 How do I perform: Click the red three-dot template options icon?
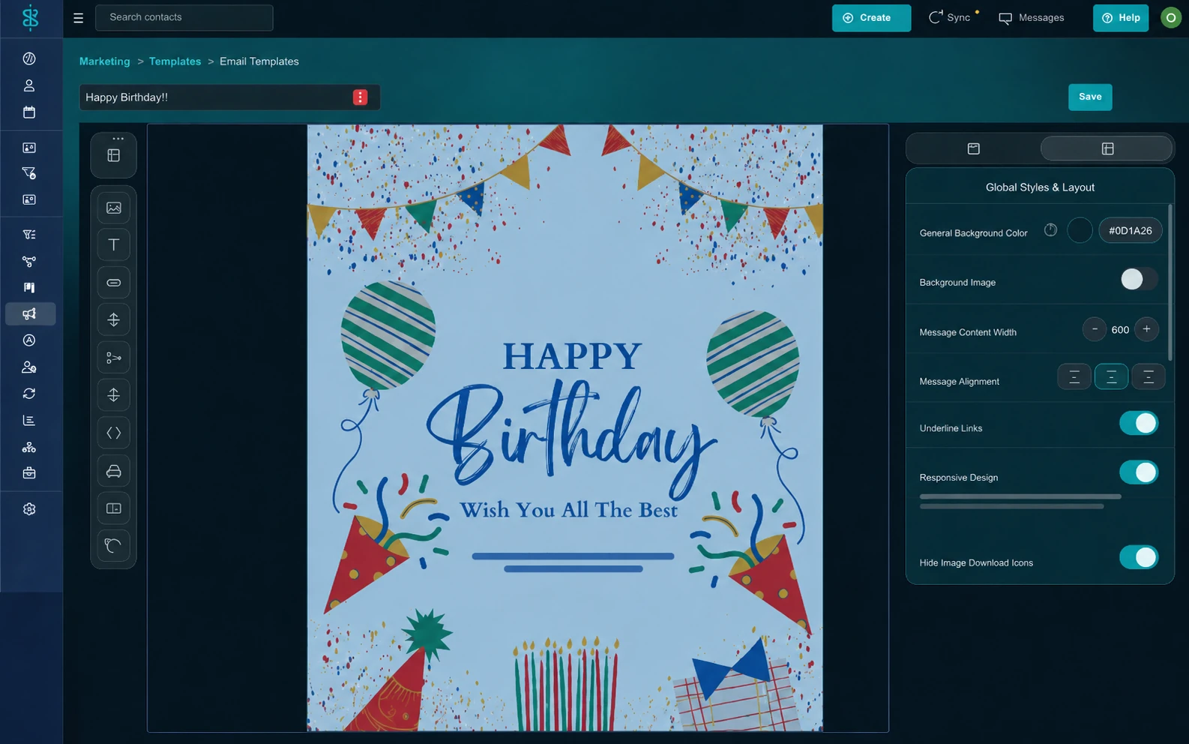(361, 97)
